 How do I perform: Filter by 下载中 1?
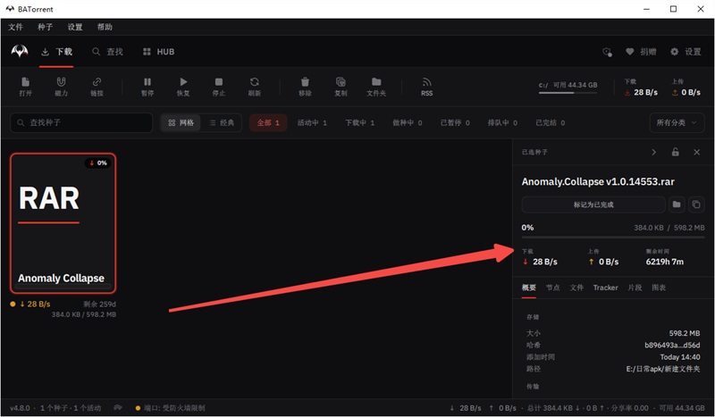359,122
